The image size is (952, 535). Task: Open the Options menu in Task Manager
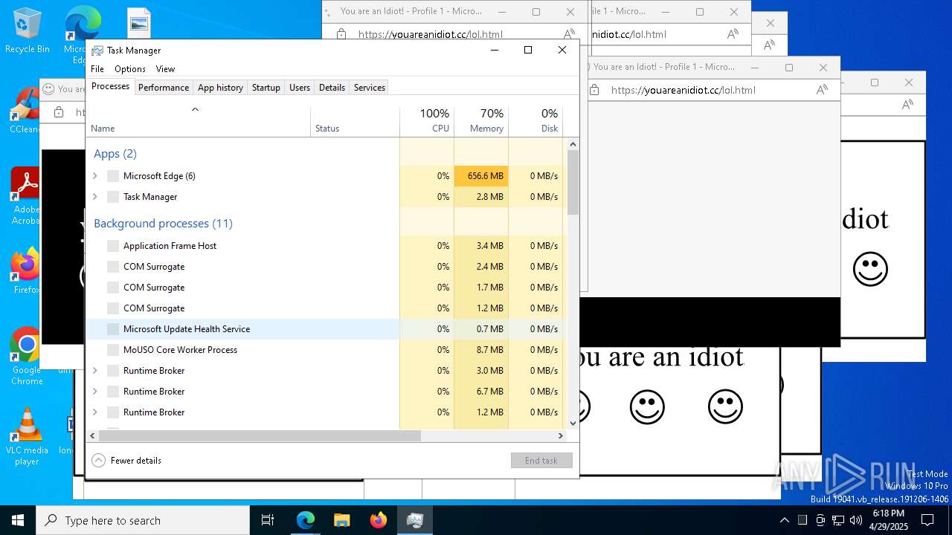[130, 69]
